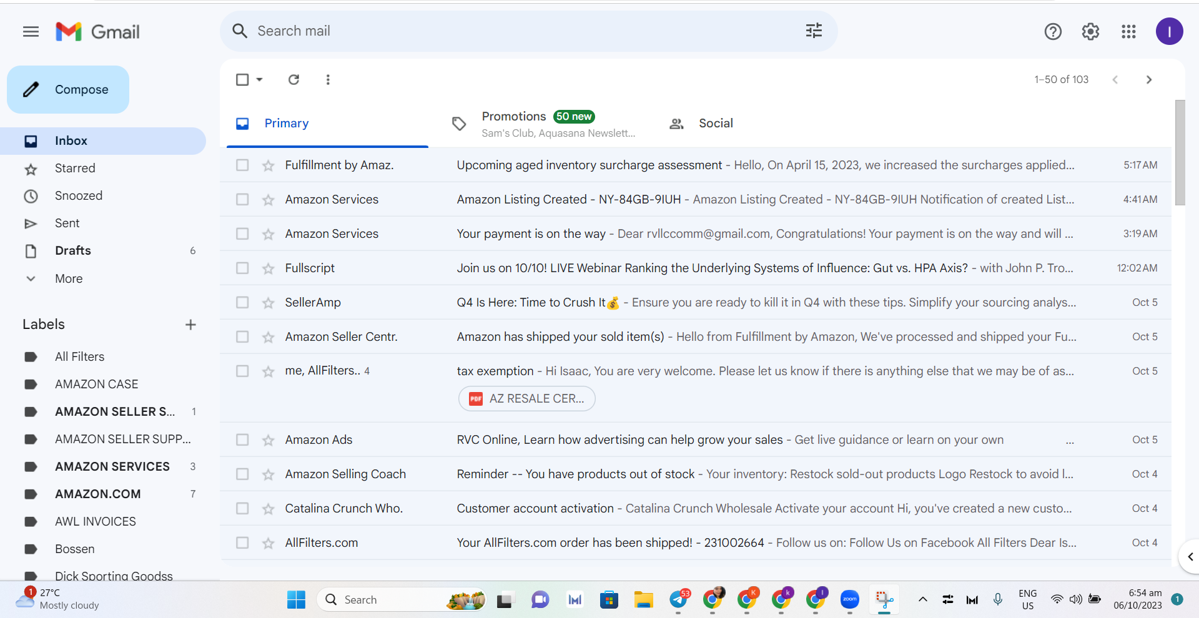Select the Fulfillment by Amaz. email checkbox
Image resolution: width=1199 pixels, height=618 pixels.
coord(242,165)
